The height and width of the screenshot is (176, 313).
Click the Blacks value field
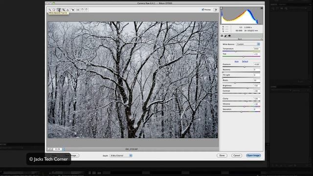[x=256, y=80]
